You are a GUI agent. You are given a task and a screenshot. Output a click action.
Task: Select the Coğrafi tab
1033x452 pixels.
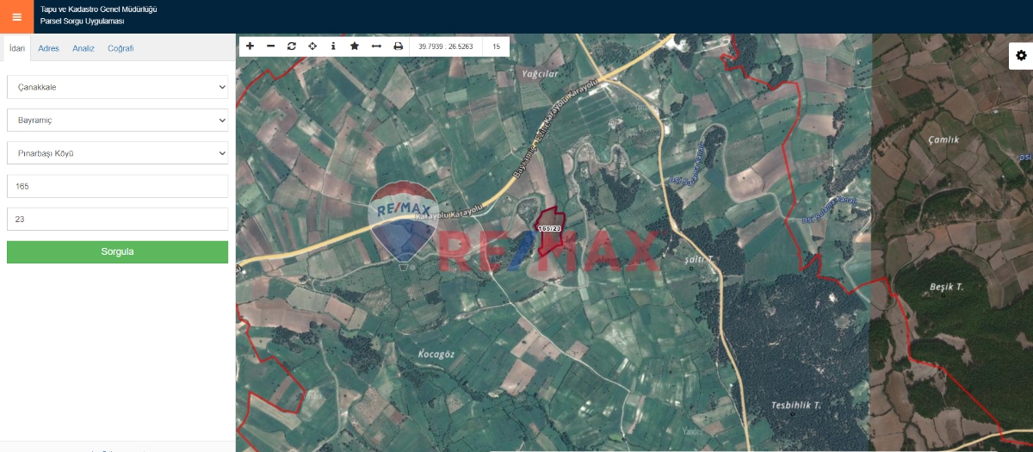coord(121,48)
